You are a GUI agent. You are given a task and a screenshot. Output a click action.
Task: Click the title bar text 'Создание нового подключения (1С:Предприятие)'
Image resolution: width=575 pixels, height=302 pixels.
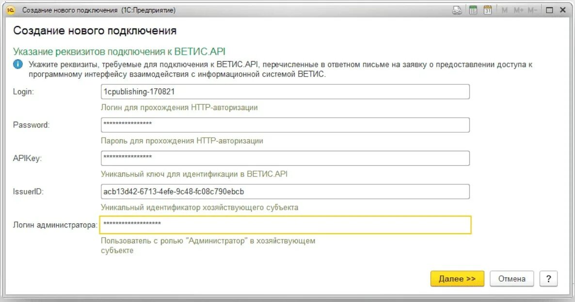tap(98, 10)
